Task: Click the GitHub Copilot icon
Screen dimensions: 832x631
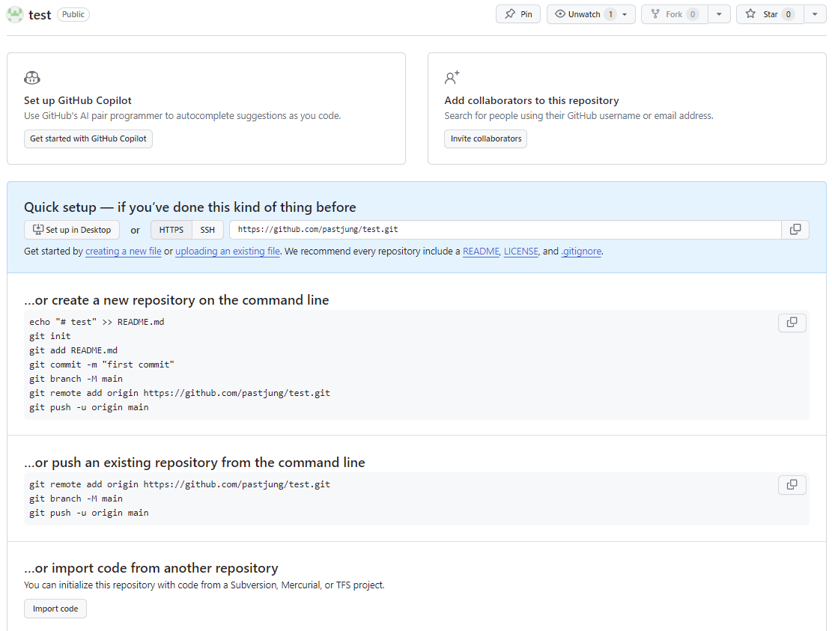Action: coord(32,78)
